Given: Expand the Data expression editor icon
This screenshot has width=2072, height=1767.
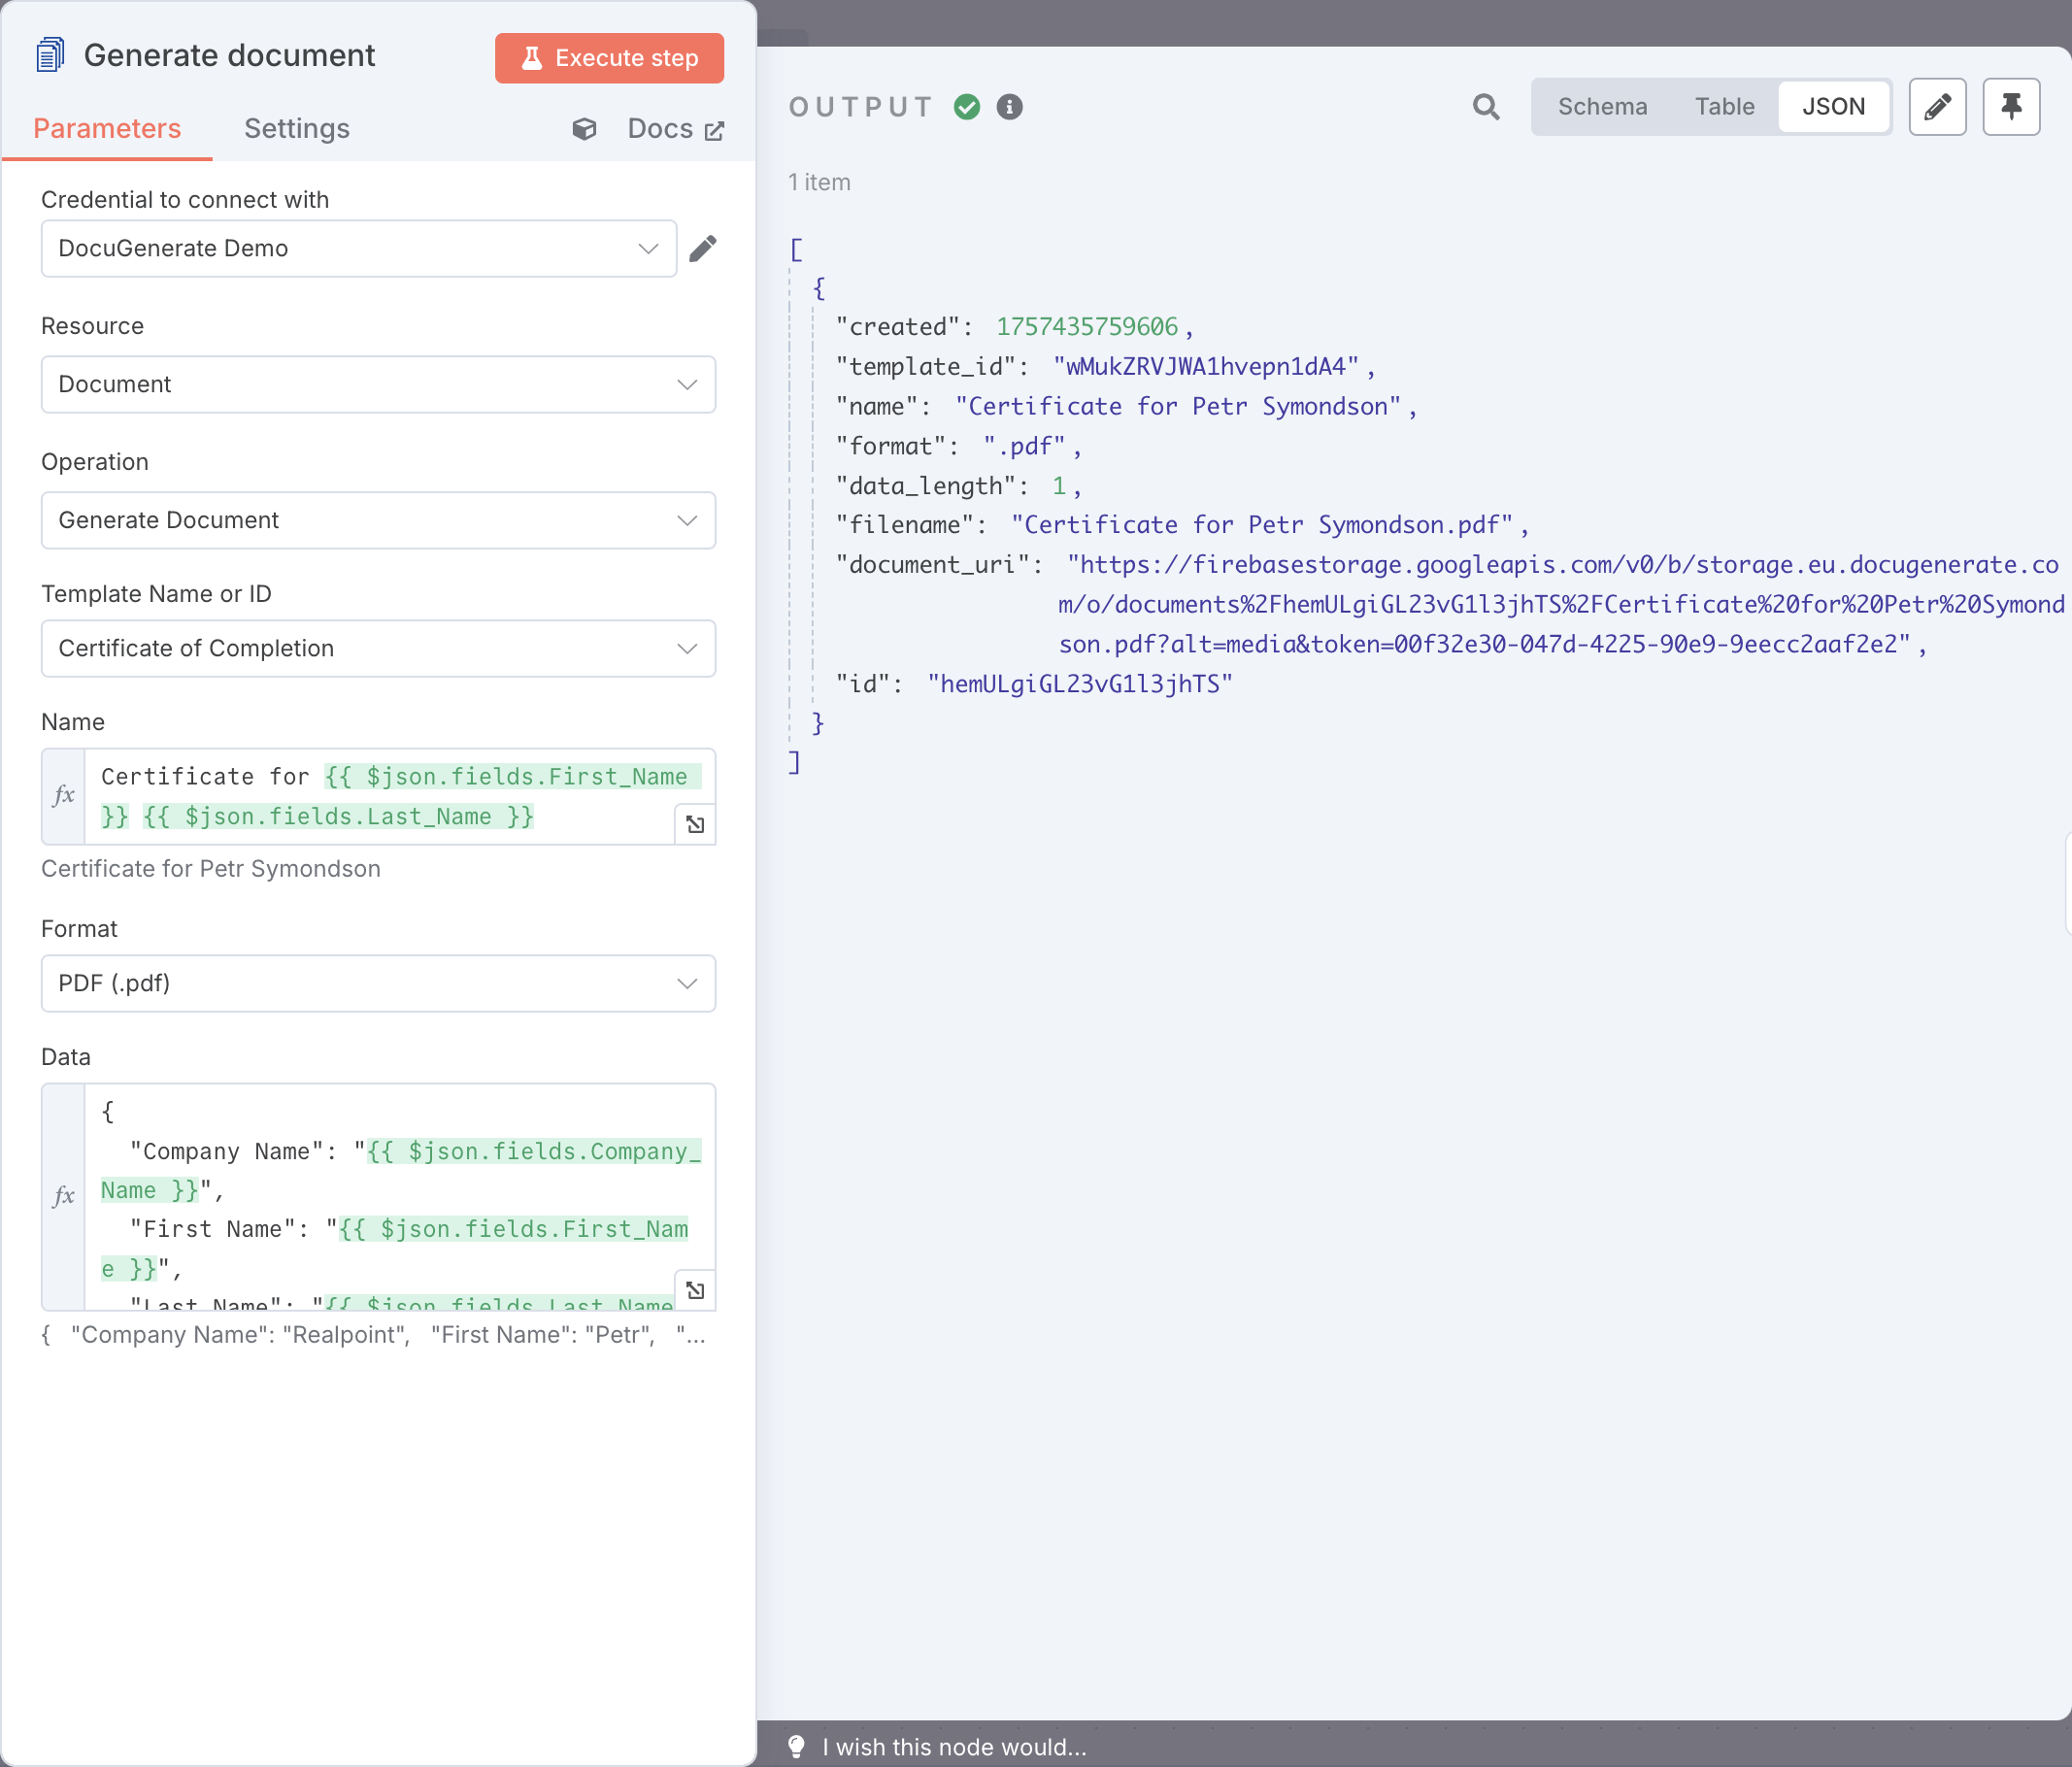Looking at the screenshot, I should (696, 1290).
